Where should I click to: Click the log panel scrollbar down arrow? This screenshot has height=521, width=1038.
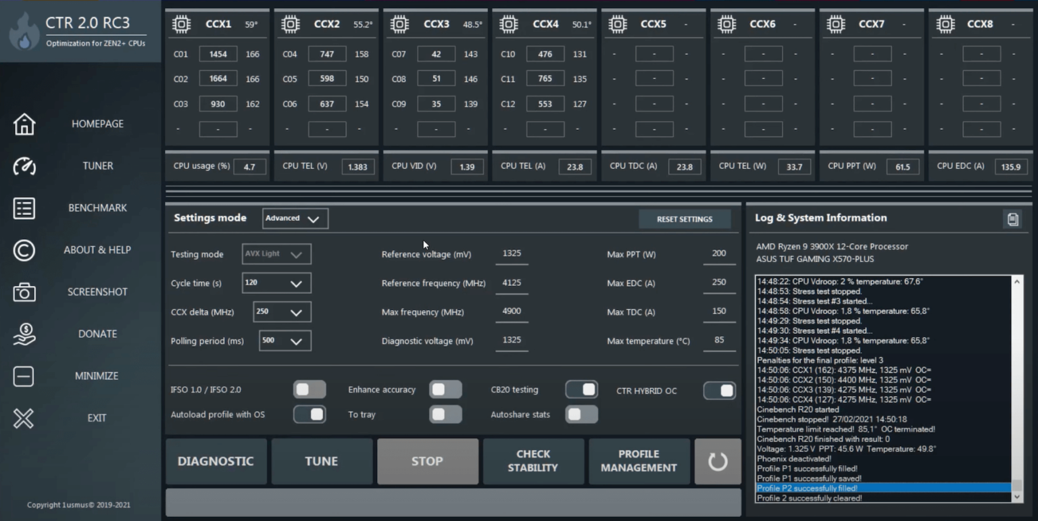coord(1017,497)
